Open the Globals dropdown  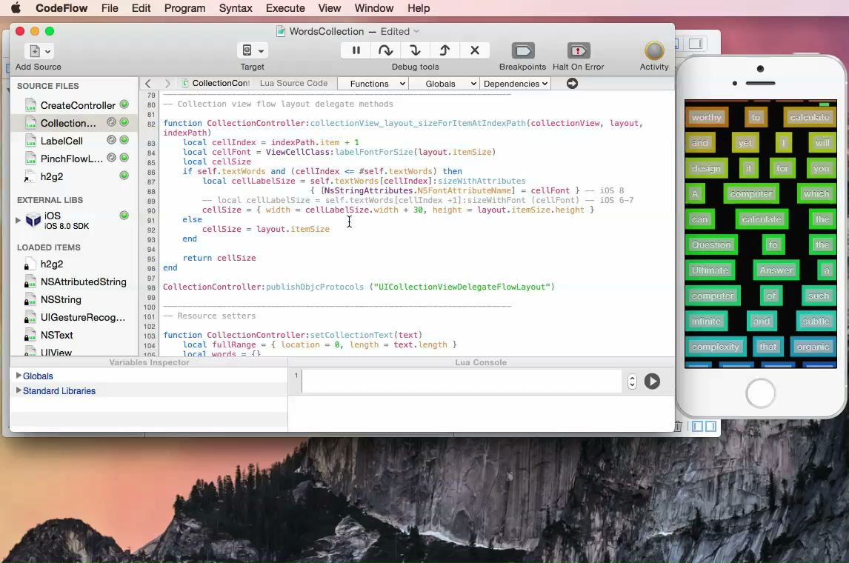coord(444,84)
